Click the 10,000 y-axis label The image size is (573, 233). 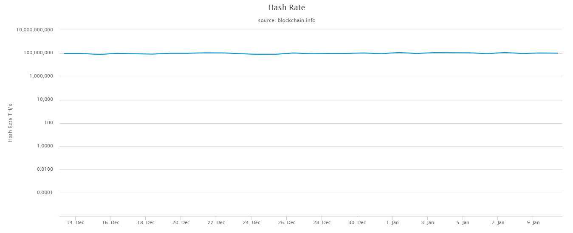tap(44, 100)
